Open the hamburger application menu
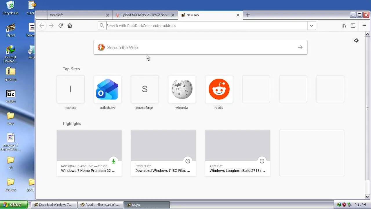The width and height of the screenshot is (371, 209). pyautogui.click(x=364, y=26)
